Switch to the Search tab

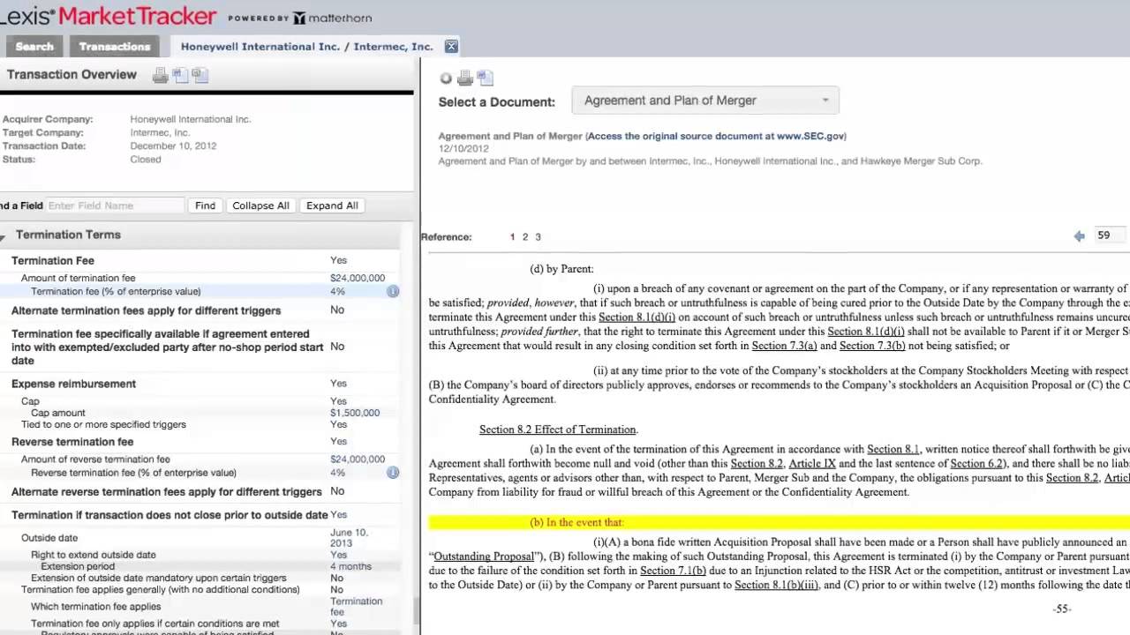click(34, 47)
